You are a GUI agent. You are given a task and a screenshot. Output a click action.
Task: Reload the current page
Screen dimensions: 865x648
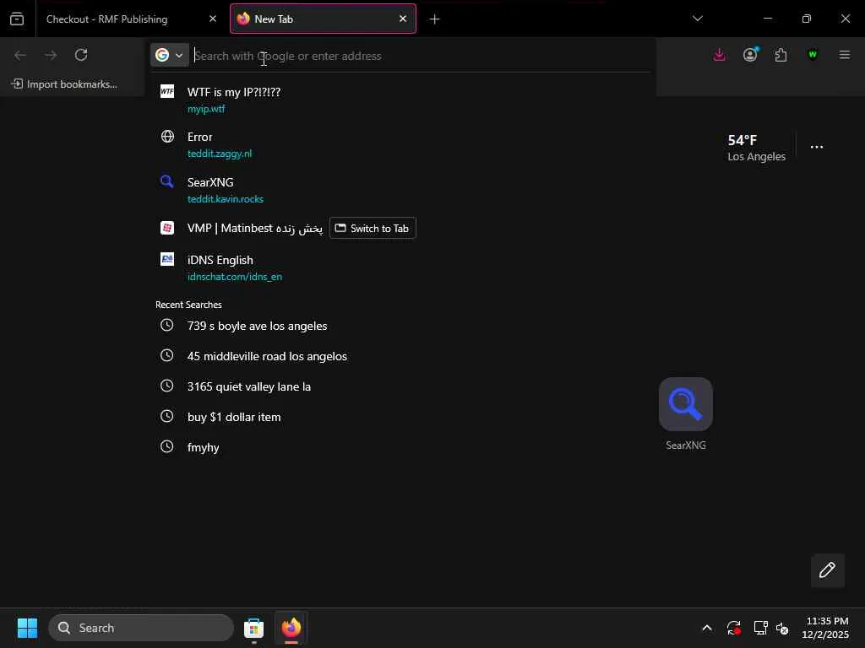81,55
